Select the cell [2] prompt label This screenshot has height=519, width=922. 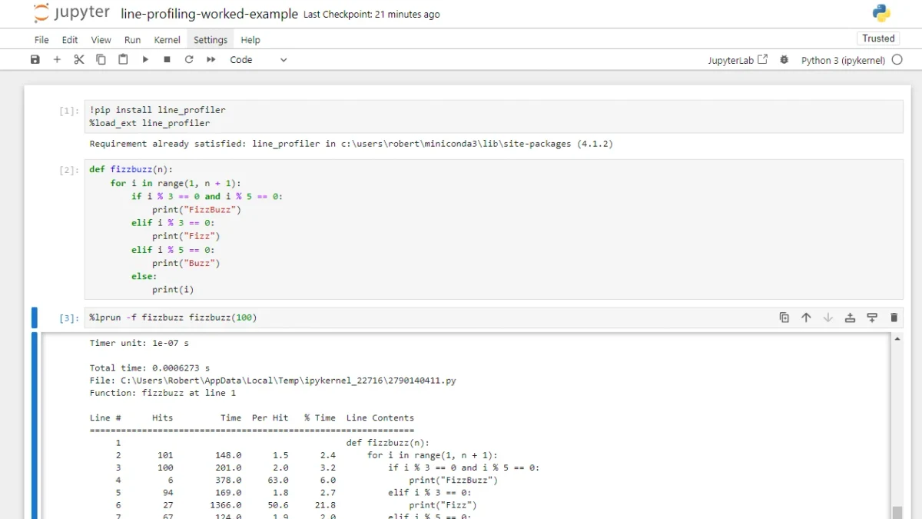68,170
